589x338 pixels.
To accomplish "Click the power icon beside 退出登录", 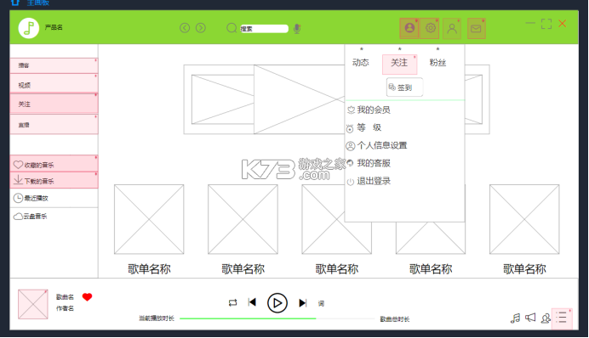I will pos(350,182).
